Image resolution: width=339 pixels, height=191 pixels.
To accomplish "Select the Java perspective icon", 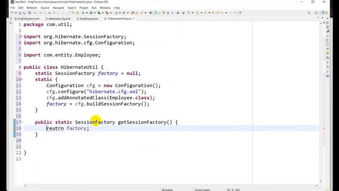I will pyautogui.click(x=323, y=13).
